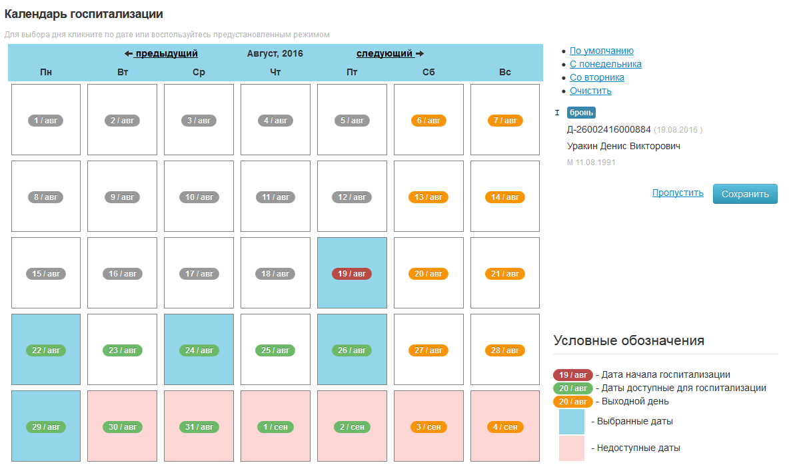Click the unavailable date 31 / авг
789x475 pixels.
[199, 426]
